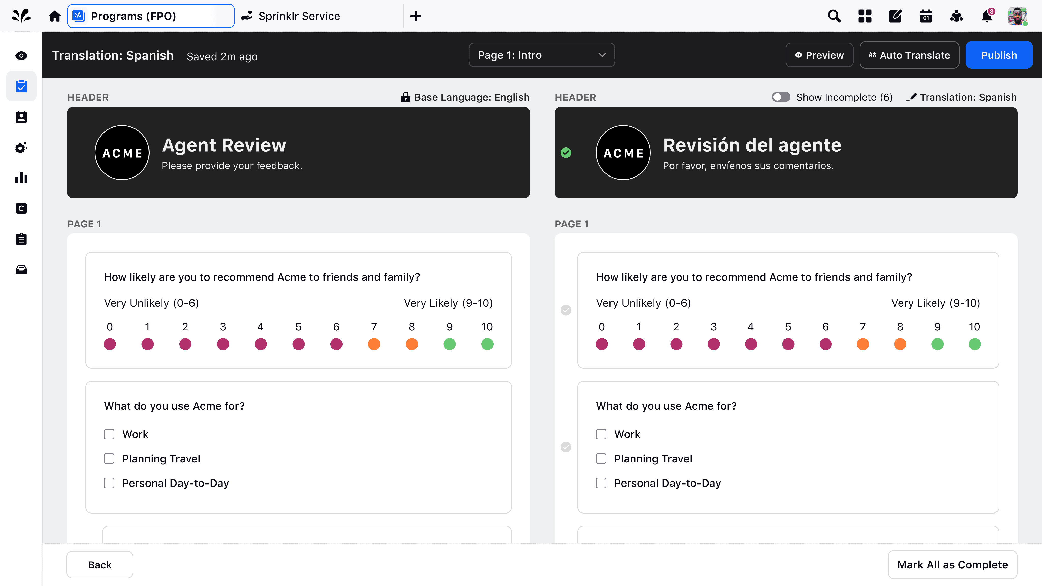1042x586 pixels.
Task: Check Work in the Spanish translation panel
Action: (601, 434)
